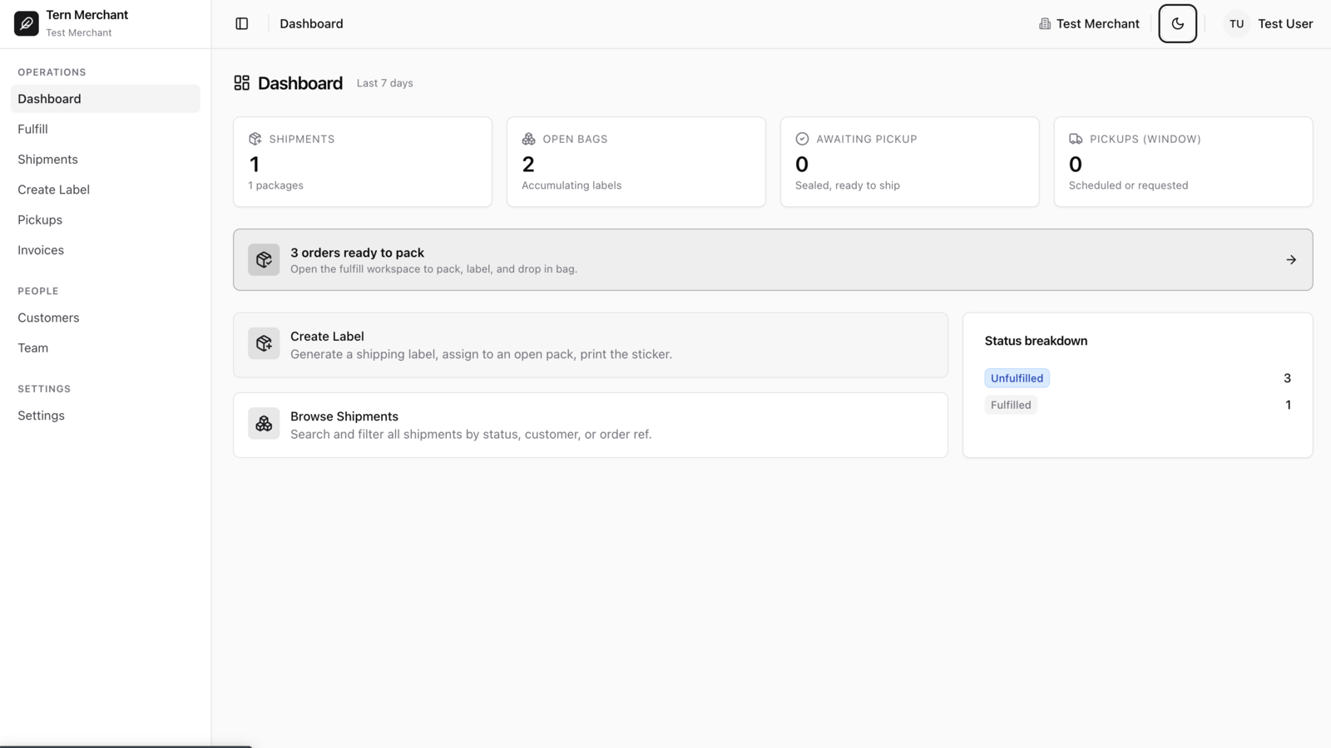The image size is (1331, 748).
Task: Click the Unfulfilled count 3
Action: pos(1287,378)
